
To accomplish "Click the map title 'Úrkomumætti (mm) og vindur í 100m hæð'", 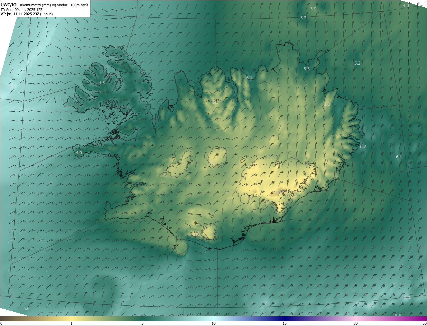I will click(53, 5).
